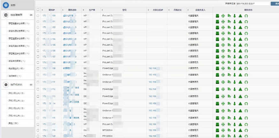The width and height of the screenshot is (279, 138).
Task: Click the disk status icon in the .106 row
Action: tap(217, 51)
